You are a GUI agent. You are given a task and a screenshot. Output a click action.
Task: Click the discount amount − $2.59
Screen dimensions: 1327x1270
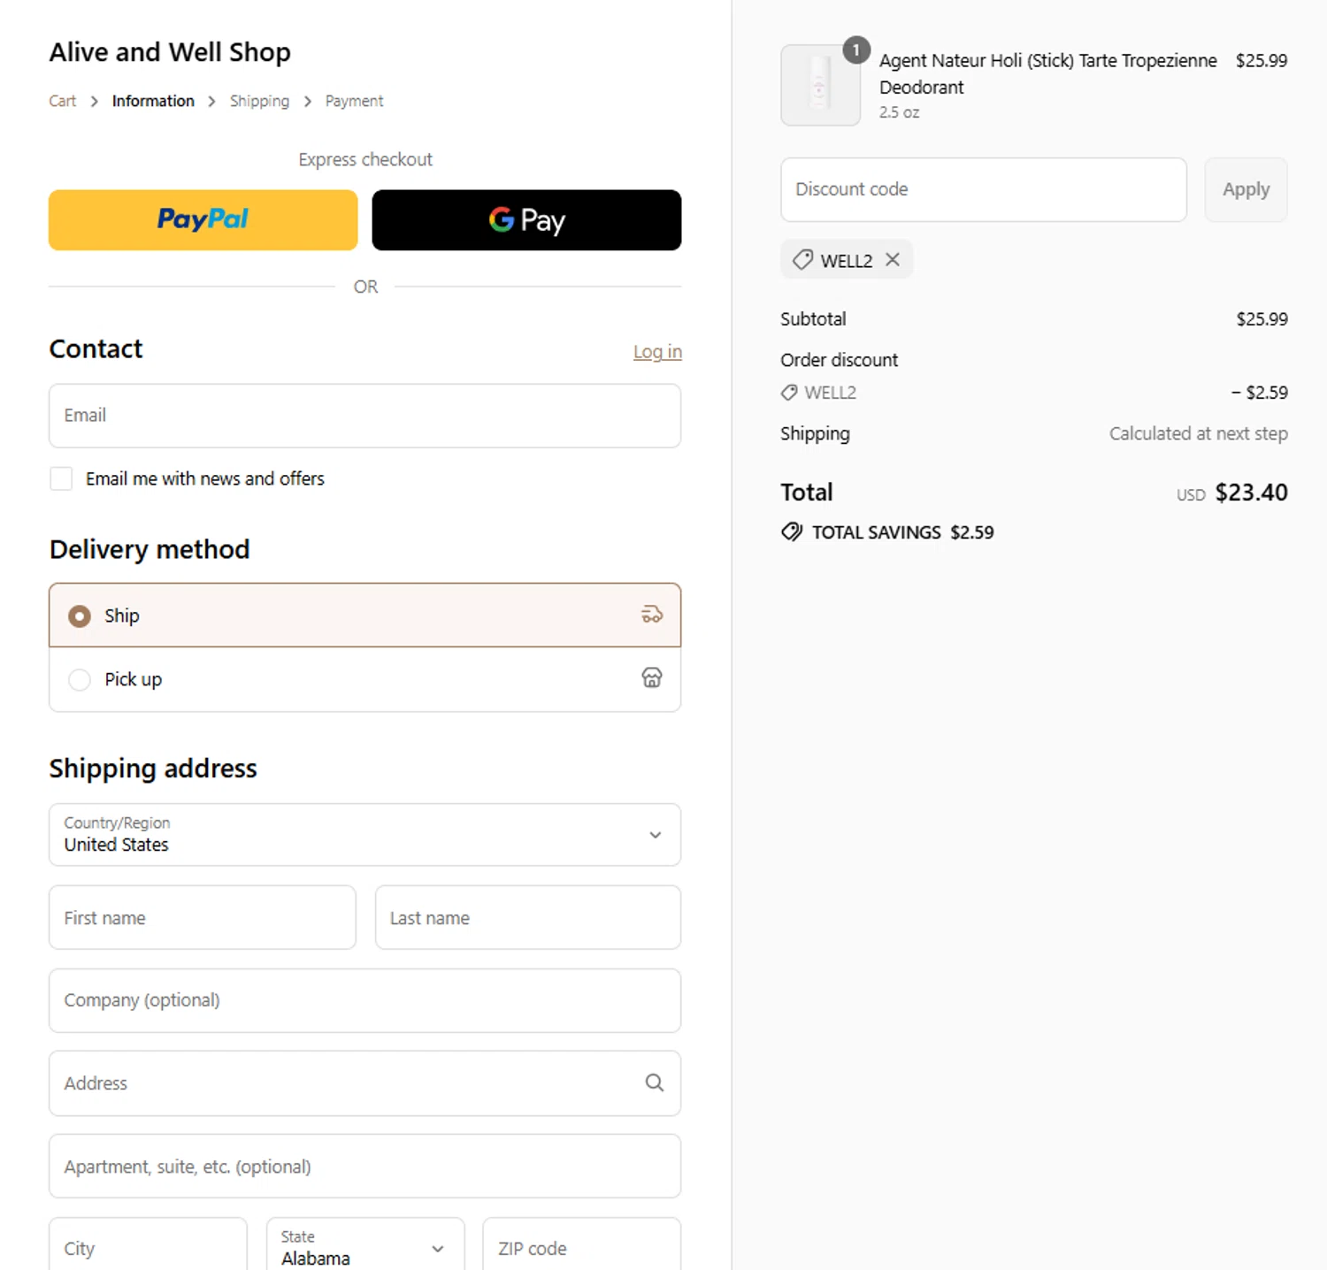(1260, 393)
